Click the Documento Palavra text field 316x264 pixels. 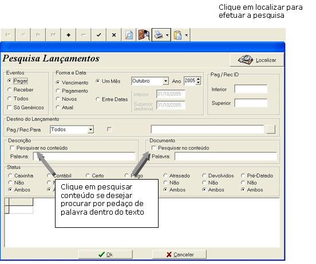tap(226, 157)
